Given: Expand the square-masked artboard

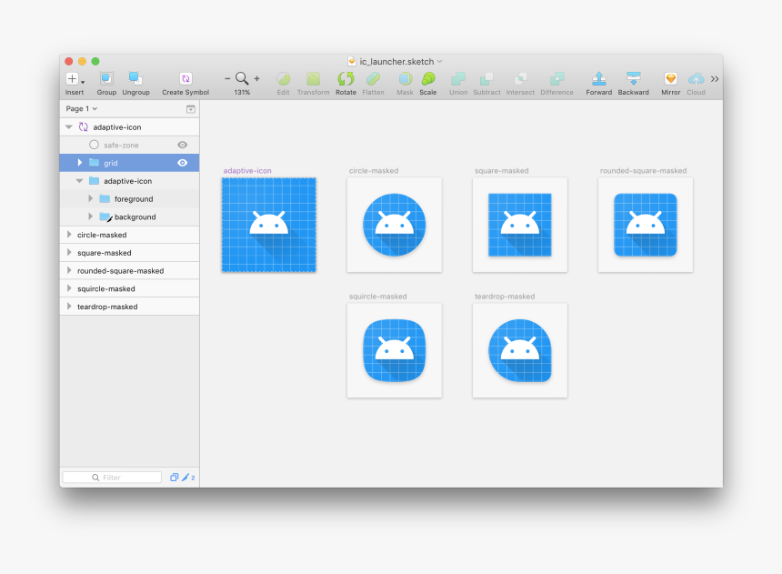Looking at the screenshot, I should [x=69, y=253].
